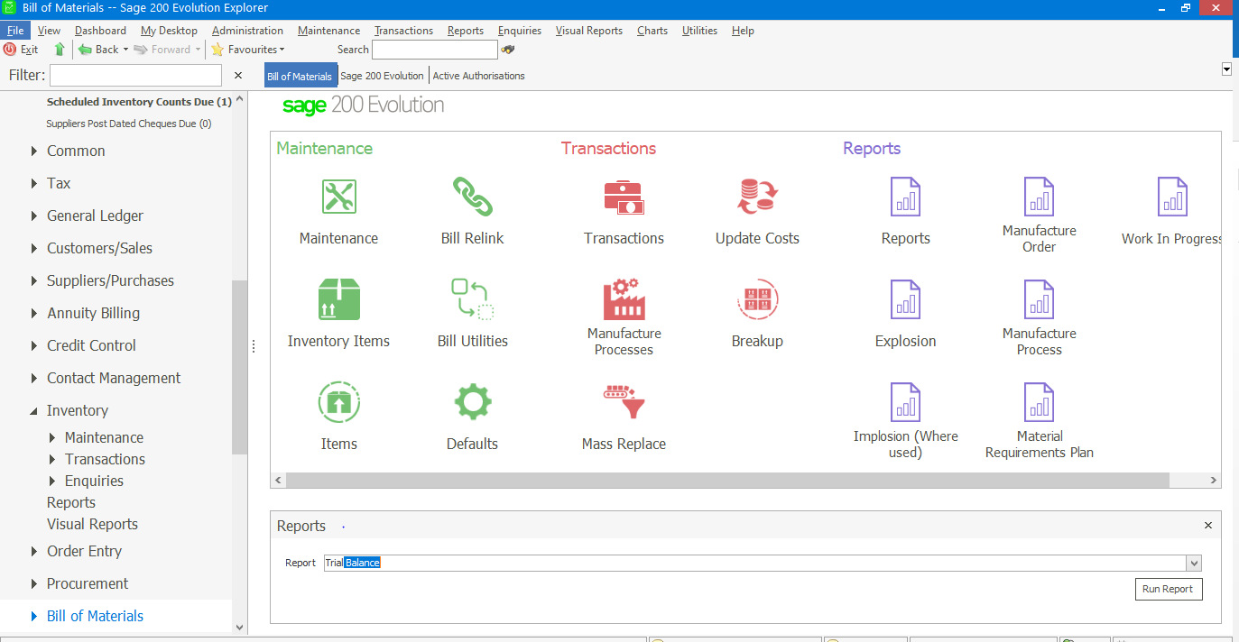Click the horizontal scrollbar of the icon panel
1239x642 pixels.
727,481
